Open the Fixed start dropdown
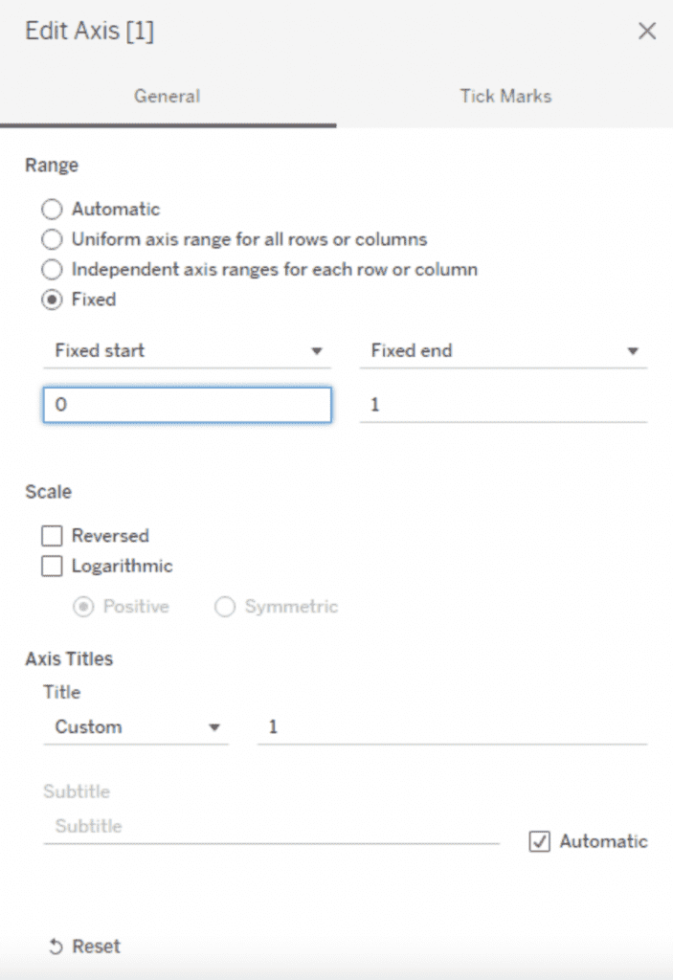The image size is (673, 980). [x=187, y=351]
